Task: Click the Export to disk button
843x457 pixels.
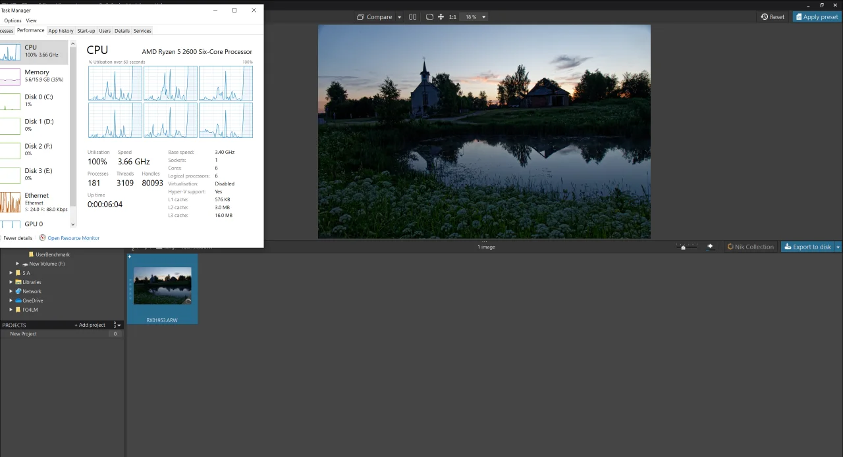Action: [x=807, y=247]
